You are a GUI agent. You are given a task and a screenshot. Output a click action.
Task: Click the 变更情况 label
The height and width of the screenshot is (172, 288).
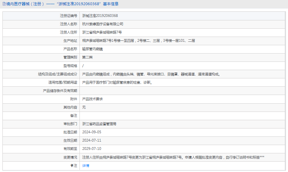point(70,157)
